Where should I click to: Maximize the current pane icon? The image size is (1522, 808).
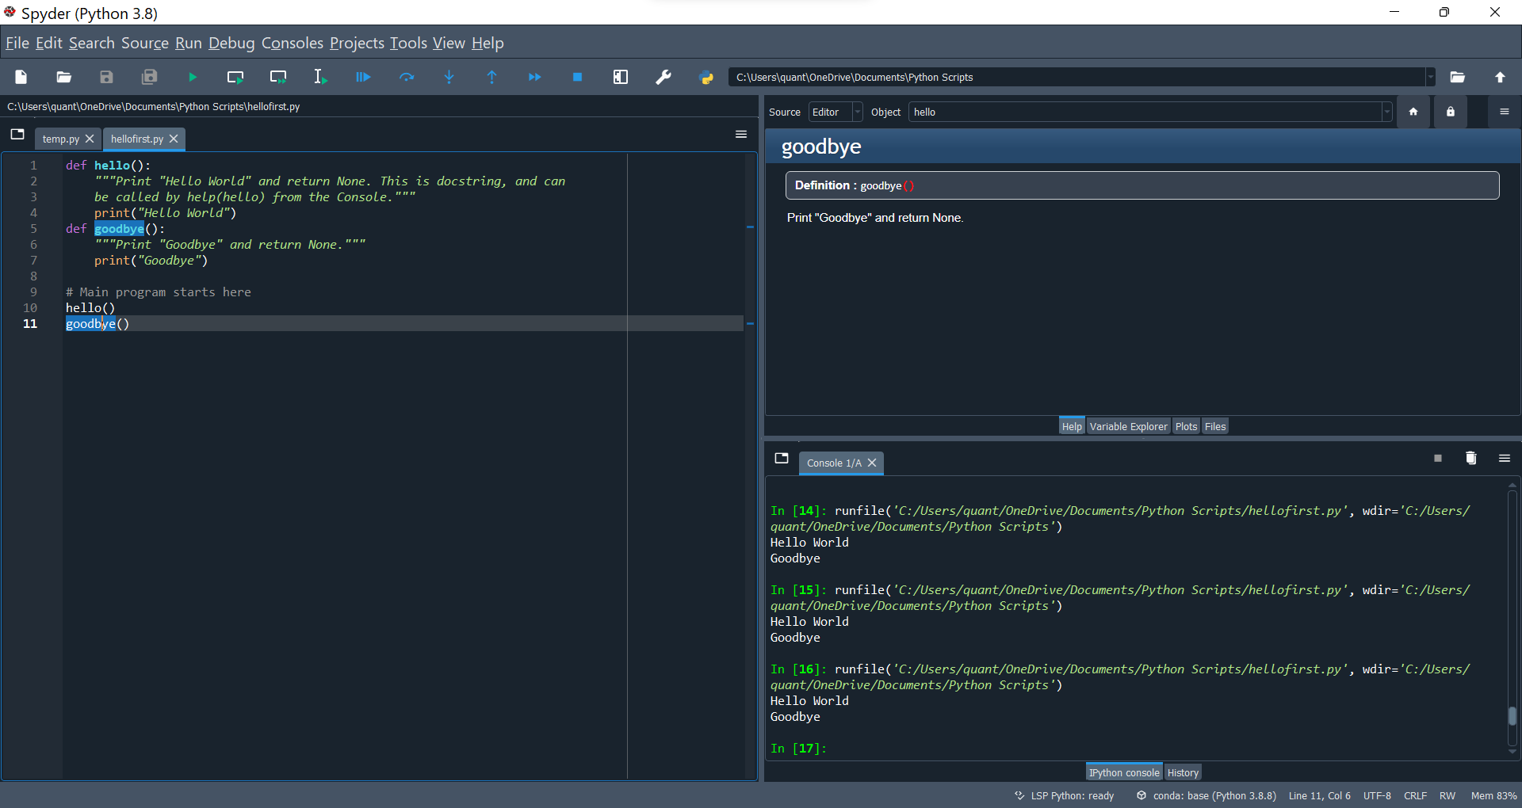(621, 77)
